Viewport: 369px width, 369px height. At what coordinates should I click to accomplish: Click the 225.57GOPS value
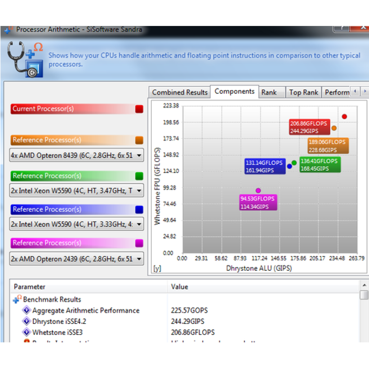coord(190,310)
